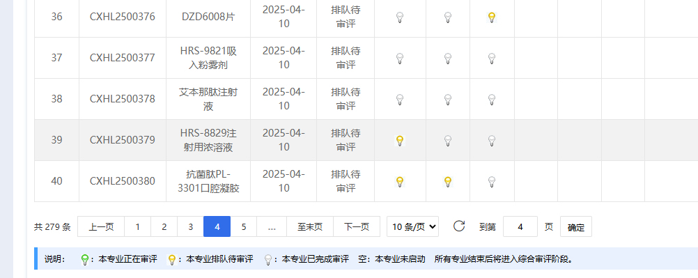Viewport: 698px width, 278px height.
Task: Click row number 36
Action: coord(56,17)
